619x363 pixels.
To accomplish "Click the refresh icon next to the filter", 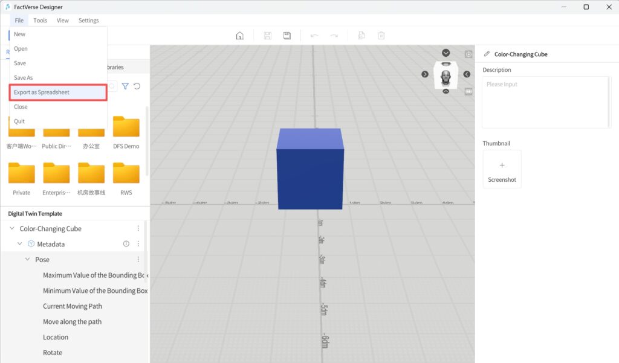I will click(x=138, y=86).
